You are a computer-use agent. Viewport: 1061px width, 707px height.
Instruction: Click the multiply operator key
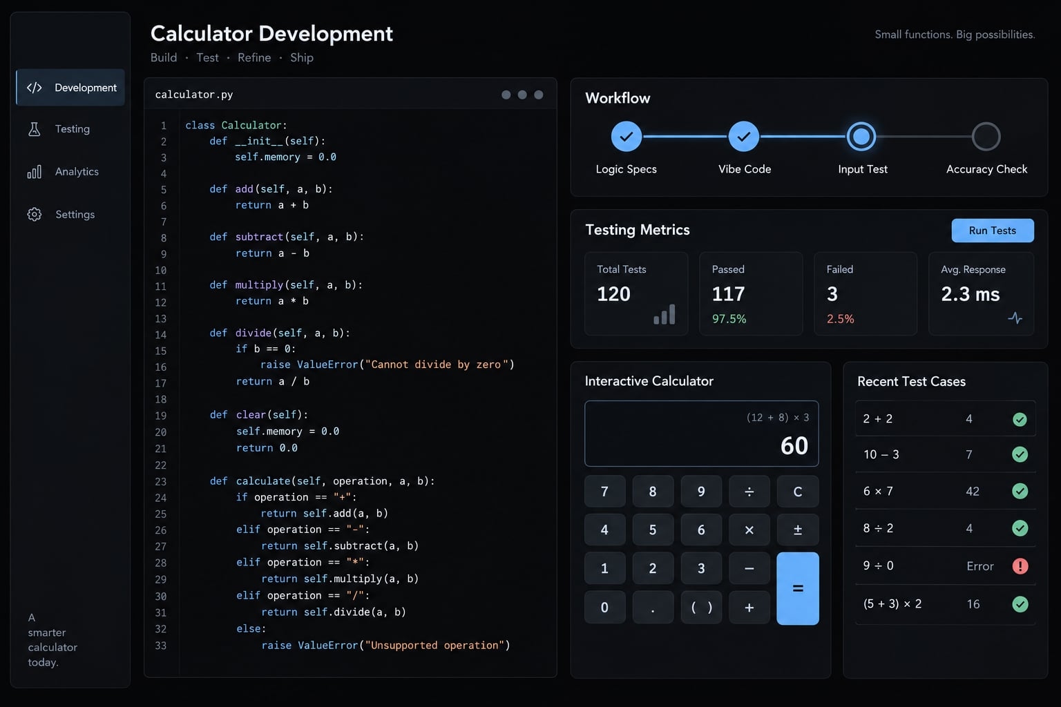(749, 530)
